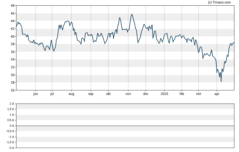Click the 'feb' month label on x-axis
Viewport: 239px width, 152px height.
182,94
